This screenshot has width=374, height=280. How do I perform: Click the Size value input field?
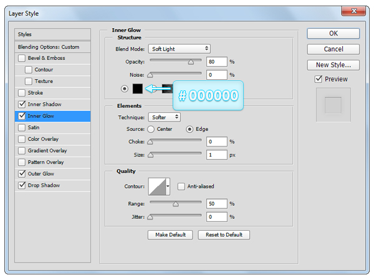216,154
